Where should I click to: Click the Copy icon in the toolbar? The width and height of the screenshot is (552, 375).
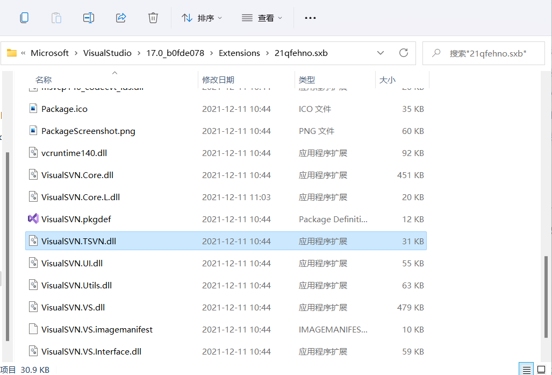[24, 18]
